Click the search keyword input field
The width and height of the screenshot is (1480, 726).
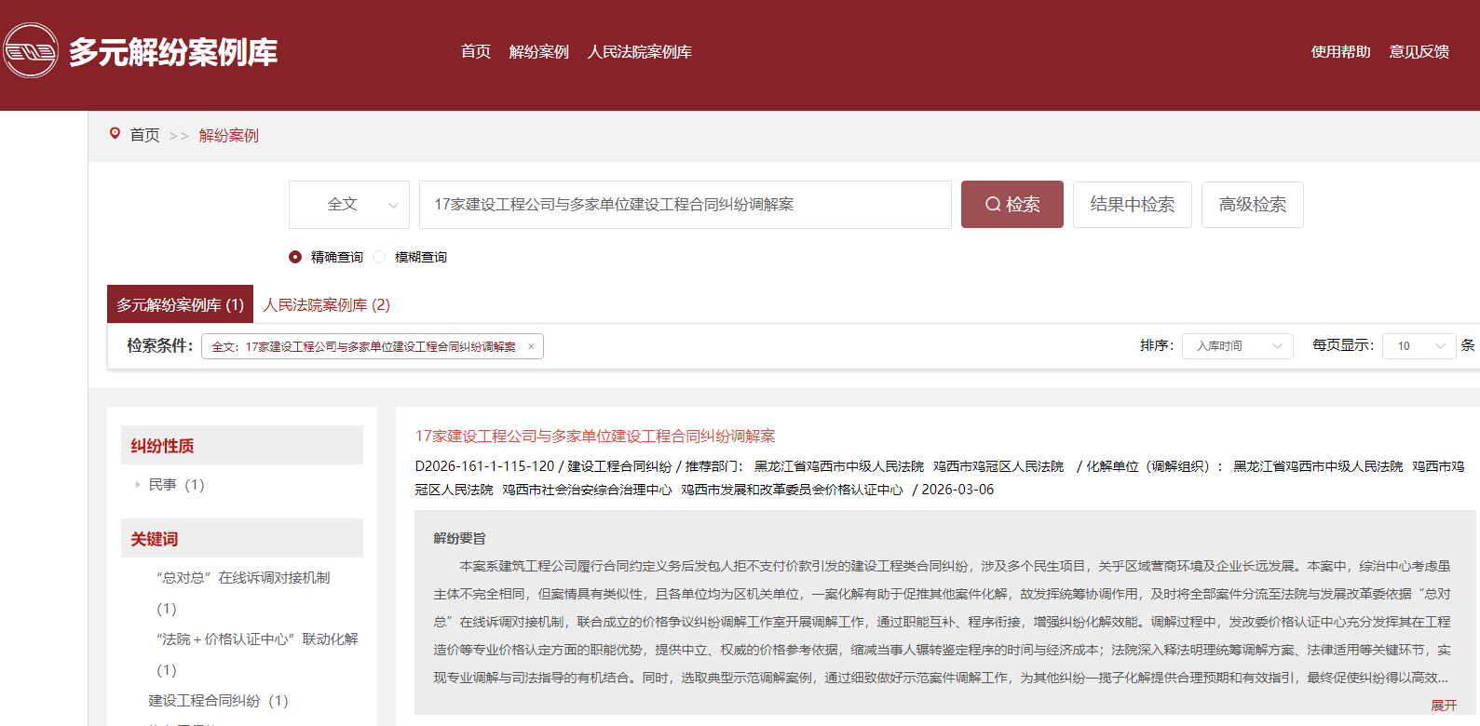685,205
